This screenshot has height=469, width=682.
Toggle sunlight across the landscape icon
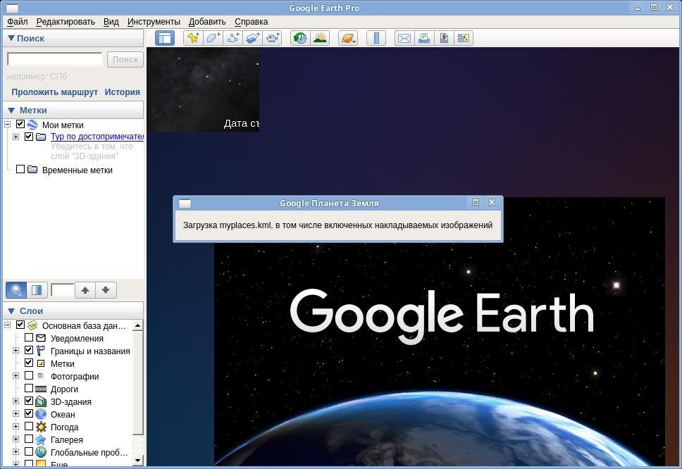coord(320,38)
